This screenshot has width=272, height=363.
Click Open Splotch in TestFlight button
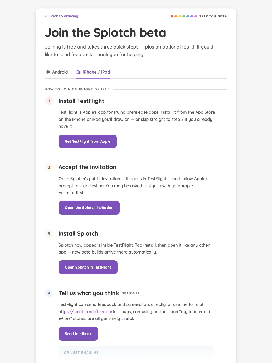click(88, 267)
